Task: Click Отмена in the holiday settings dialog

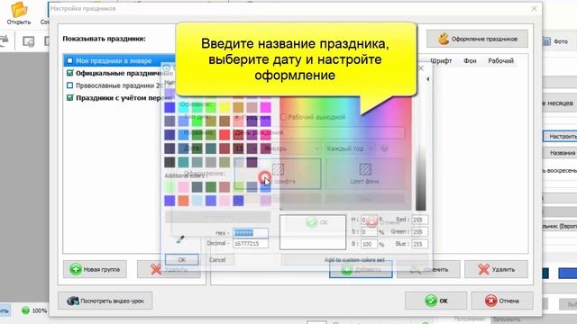Action: [502, 301]
